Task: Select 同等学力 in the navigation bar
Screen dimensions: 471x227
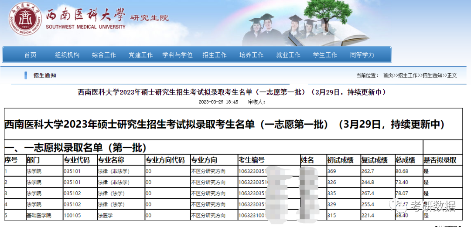Action: click(362, 55)
